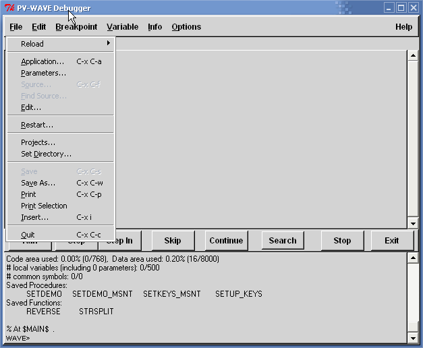423x348 pixels.
Task: Click the Exit button
Action: (x=392, y=240)
